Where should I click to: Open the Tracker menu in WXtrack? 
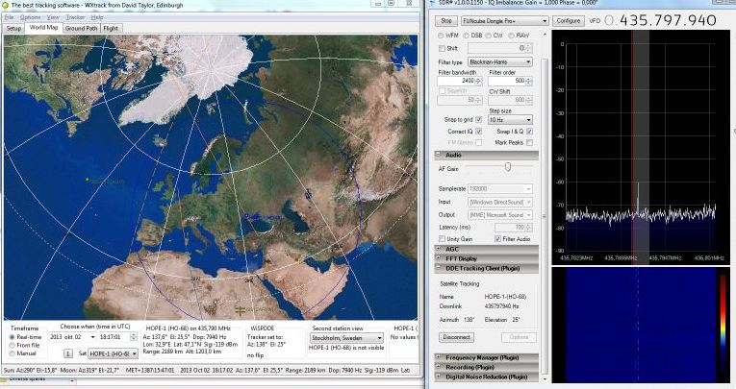75,17
